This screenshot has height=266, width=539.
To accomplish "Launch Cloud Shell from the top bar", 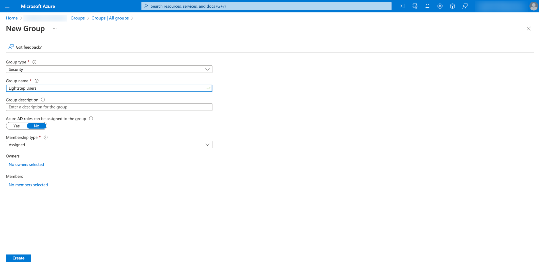I will [402, 6].
